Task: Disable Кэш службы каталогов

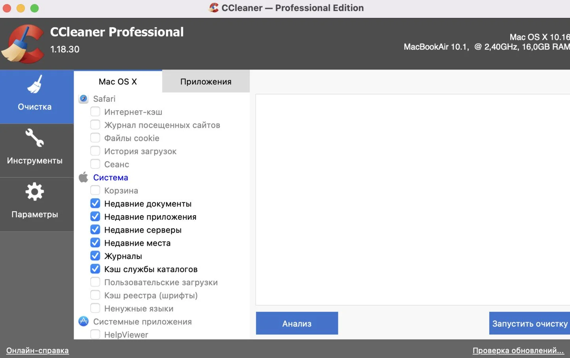Action: [x=95, y=269]
